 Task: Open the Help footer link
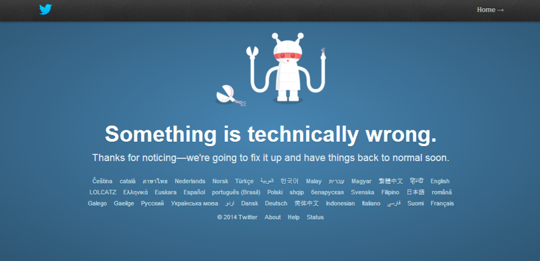[x=293, y=217]
